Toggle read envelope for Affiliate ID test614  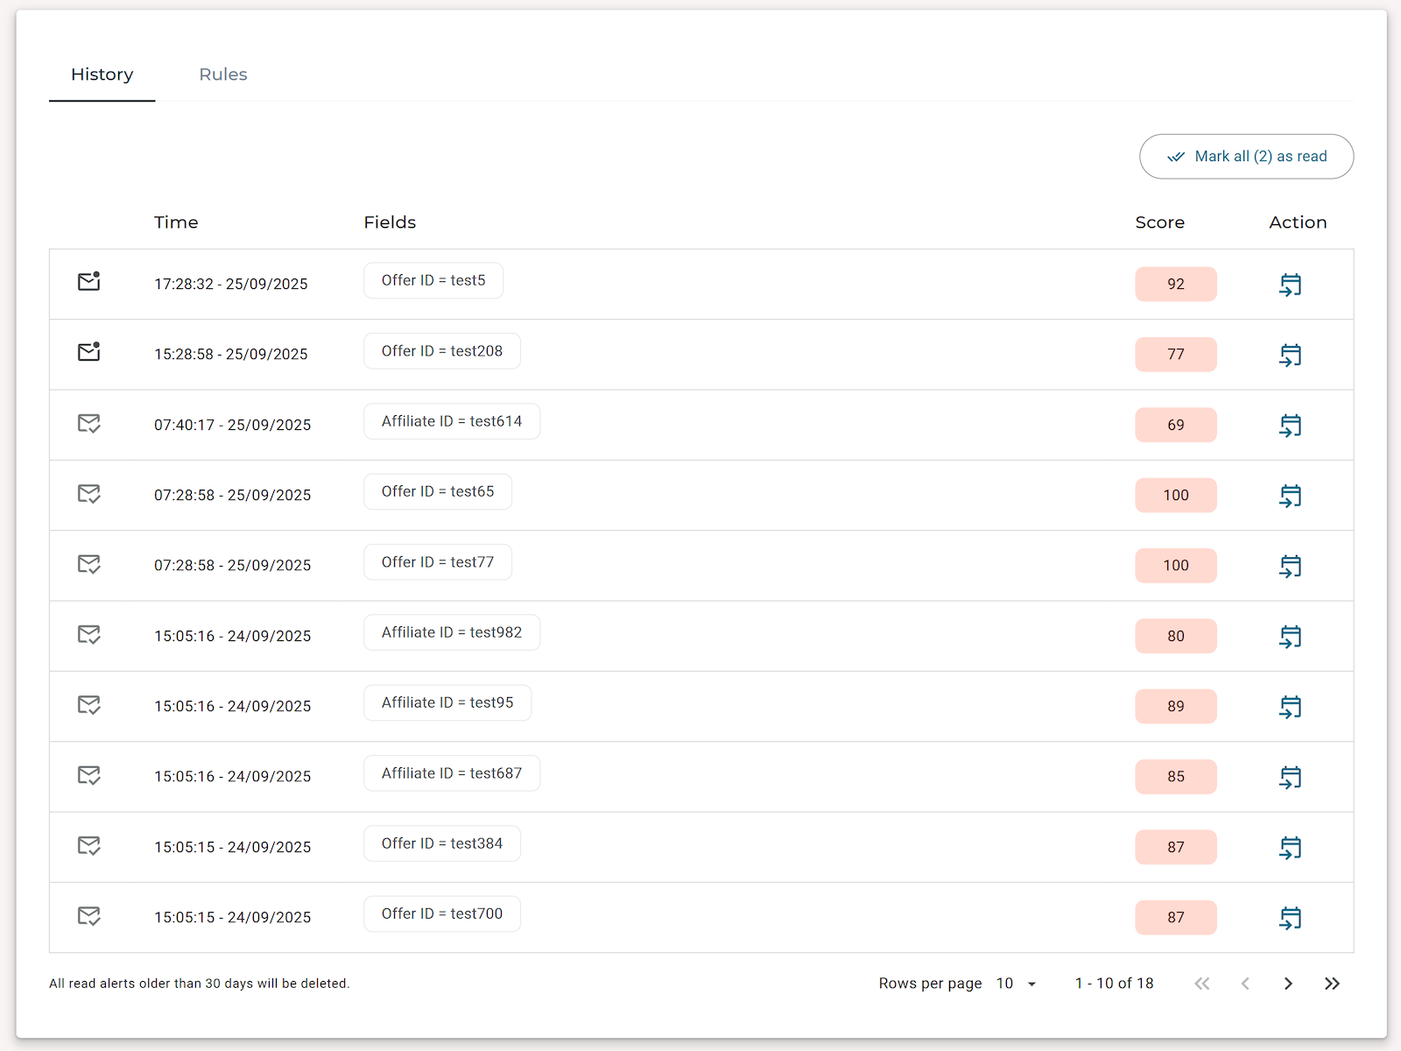(88, 424)
